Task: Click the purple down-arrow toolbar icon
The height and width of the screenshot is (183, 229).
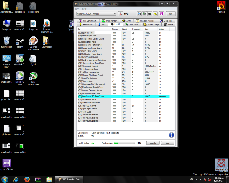Action: 161,14
